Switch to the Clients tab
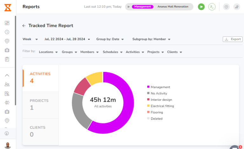The image size is (244, 149). [40, 131]
